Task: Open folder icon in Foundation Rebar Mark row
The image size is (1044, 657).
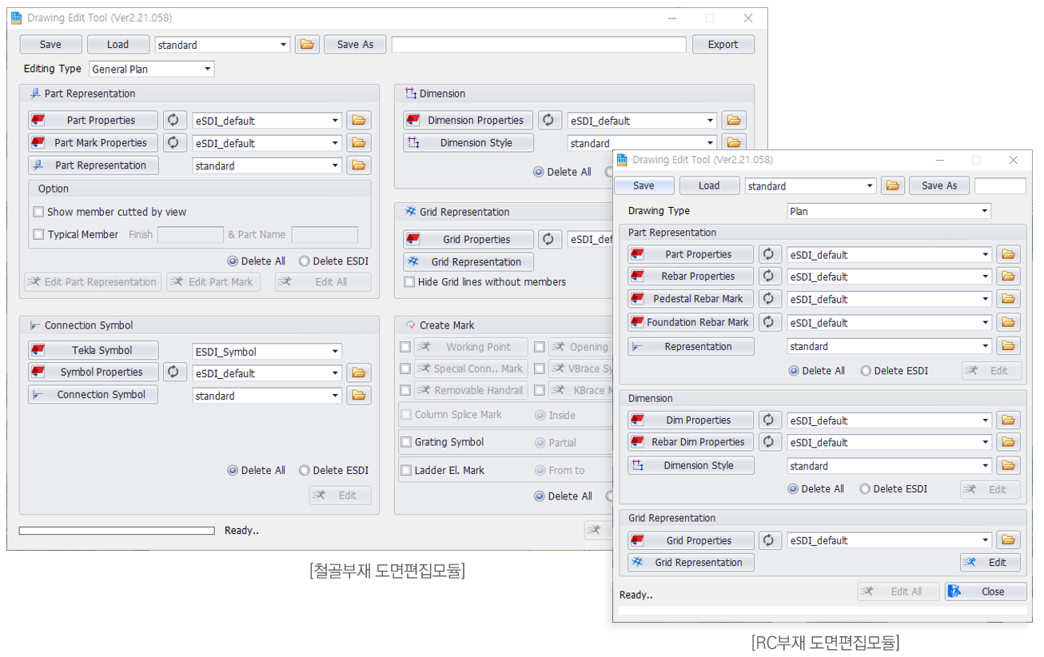Action: pyautogui.click(x=1008, y=323)
